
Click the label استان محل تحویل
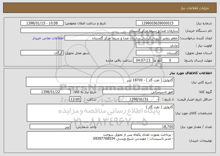click(199, 53)
